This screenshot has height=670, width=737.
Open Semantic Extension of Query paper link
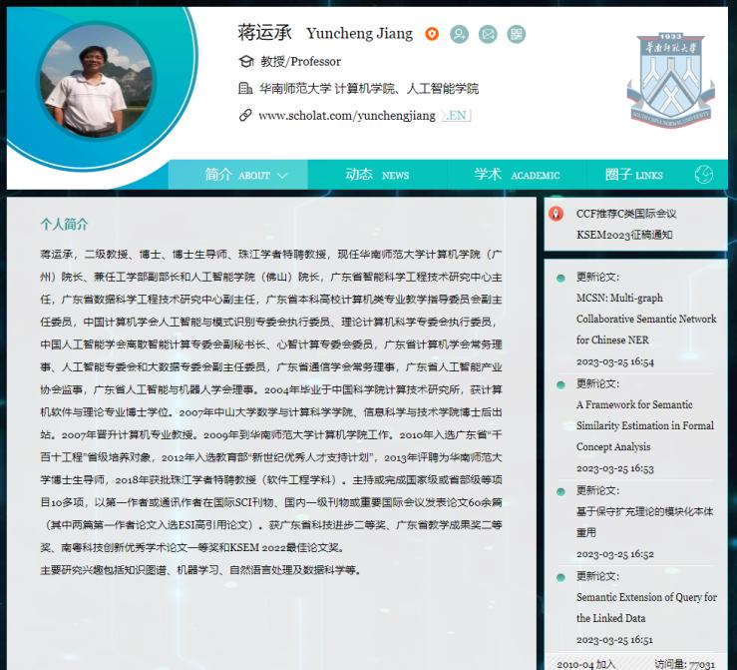[x=645, y=607]
